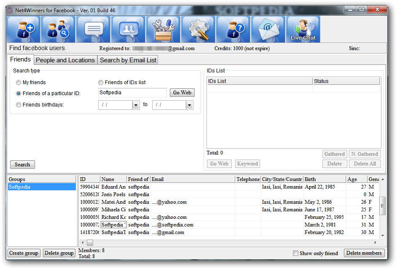Click the Groups list header
The image size is (397, 269).
42,179
